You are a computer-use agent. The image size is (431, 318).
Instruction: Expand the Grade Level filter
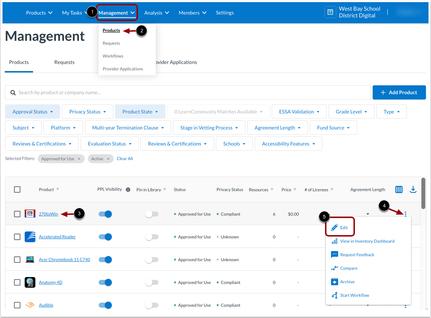coord(351,111)
